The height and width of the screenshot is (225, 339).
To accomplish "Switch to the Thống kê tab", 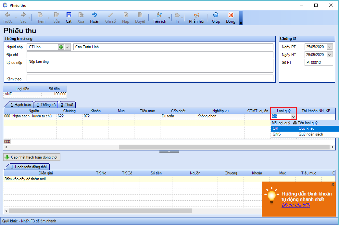I will click(46, 105).
